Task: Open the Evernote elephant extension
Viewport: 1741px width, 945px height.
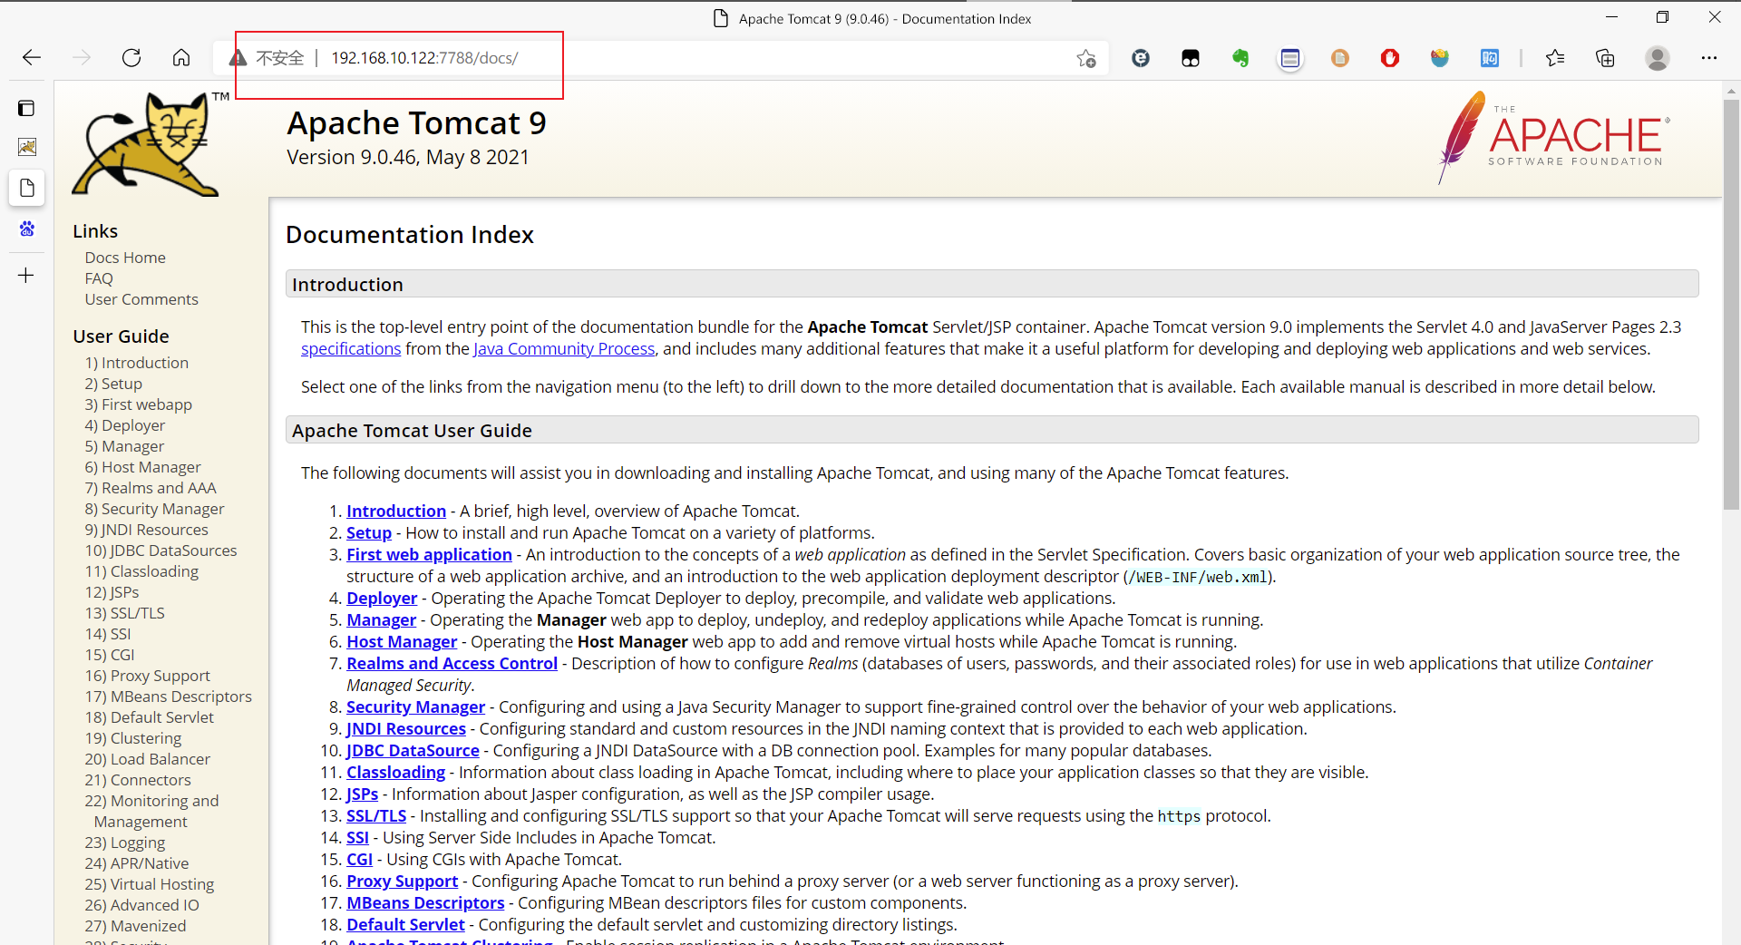Action: pos(1240,58)
